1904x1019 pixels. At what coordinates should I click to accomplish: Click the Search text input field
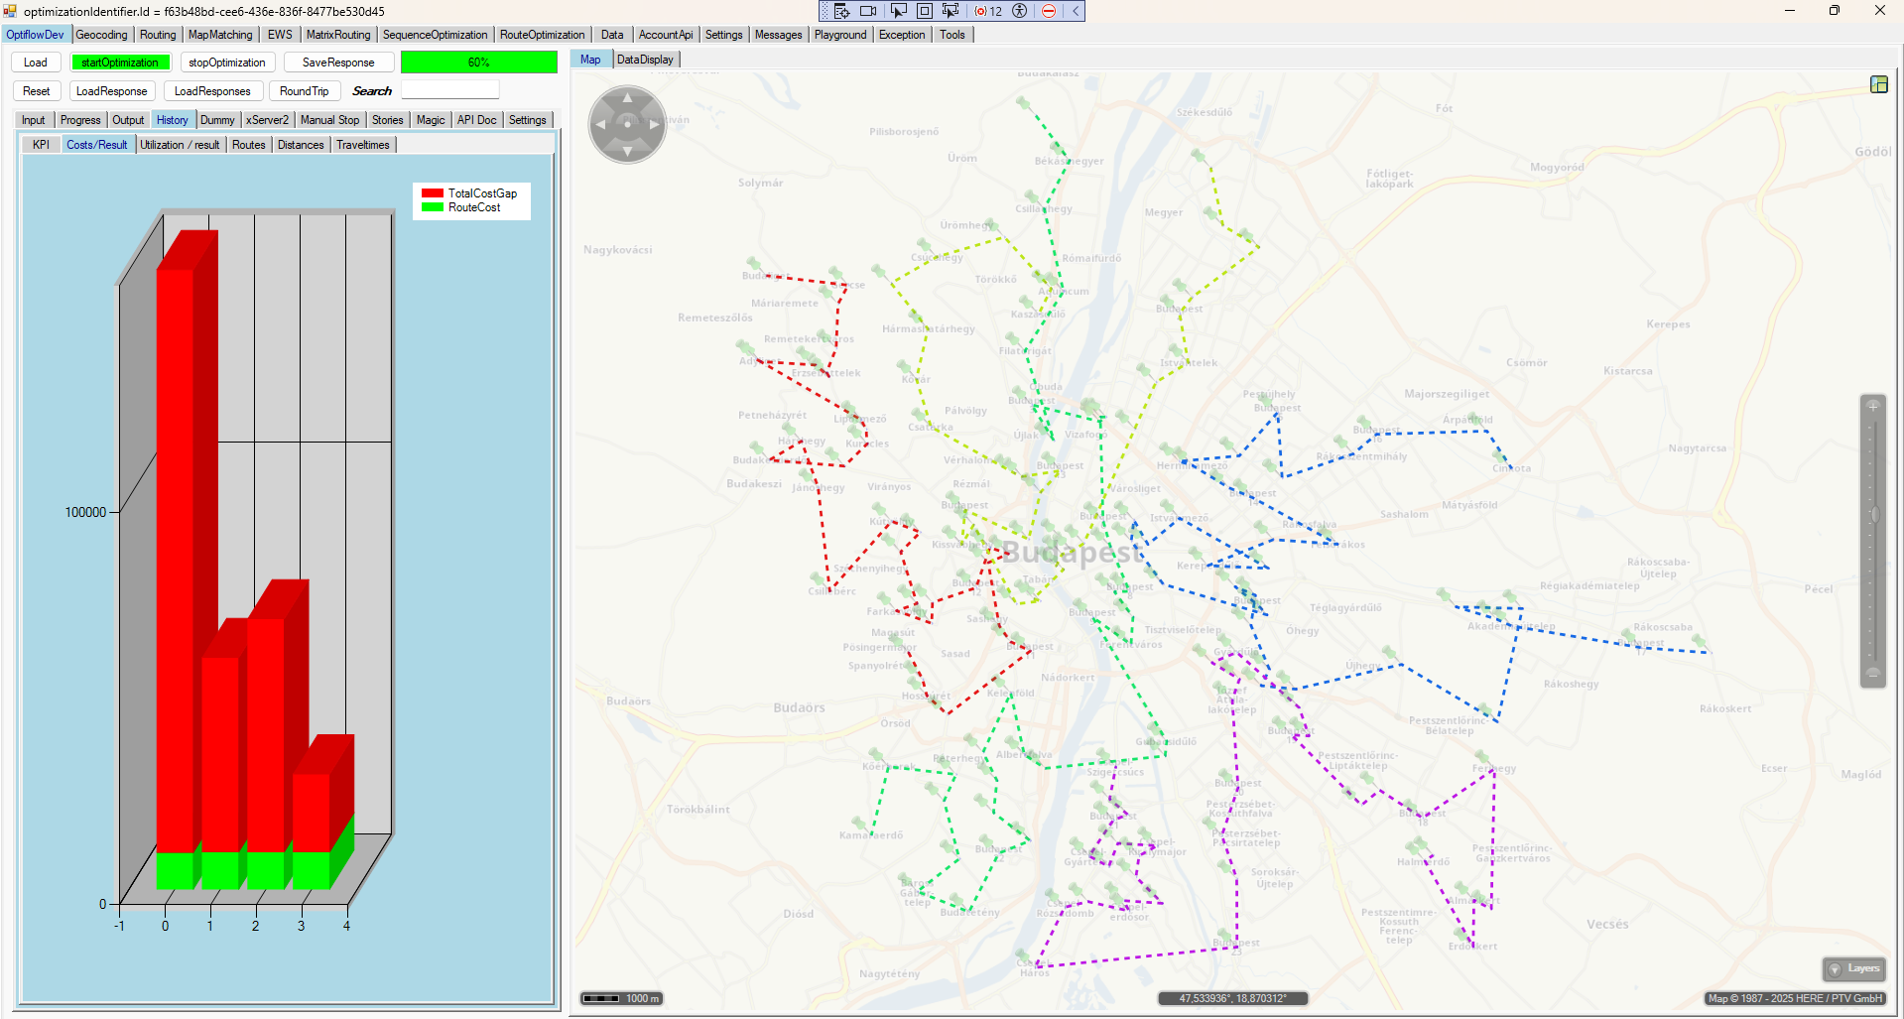[449, 91]
